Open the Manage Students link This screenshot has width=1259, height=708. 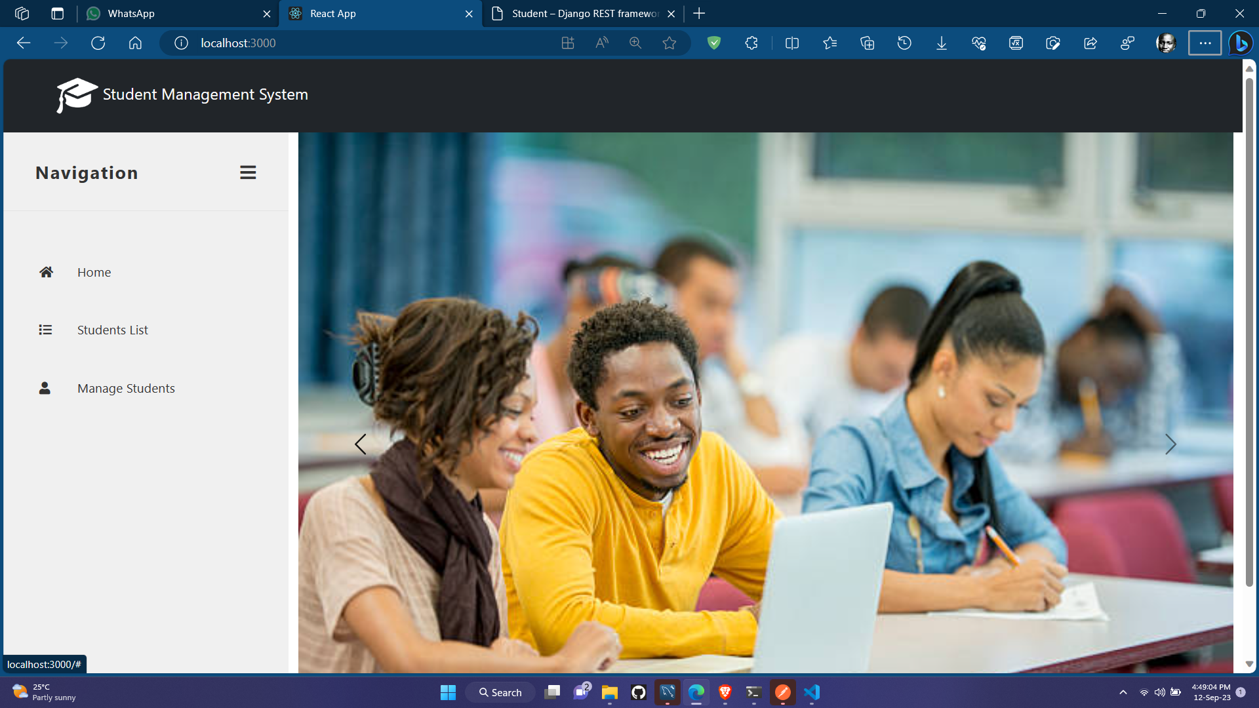[x=126, y=388]
